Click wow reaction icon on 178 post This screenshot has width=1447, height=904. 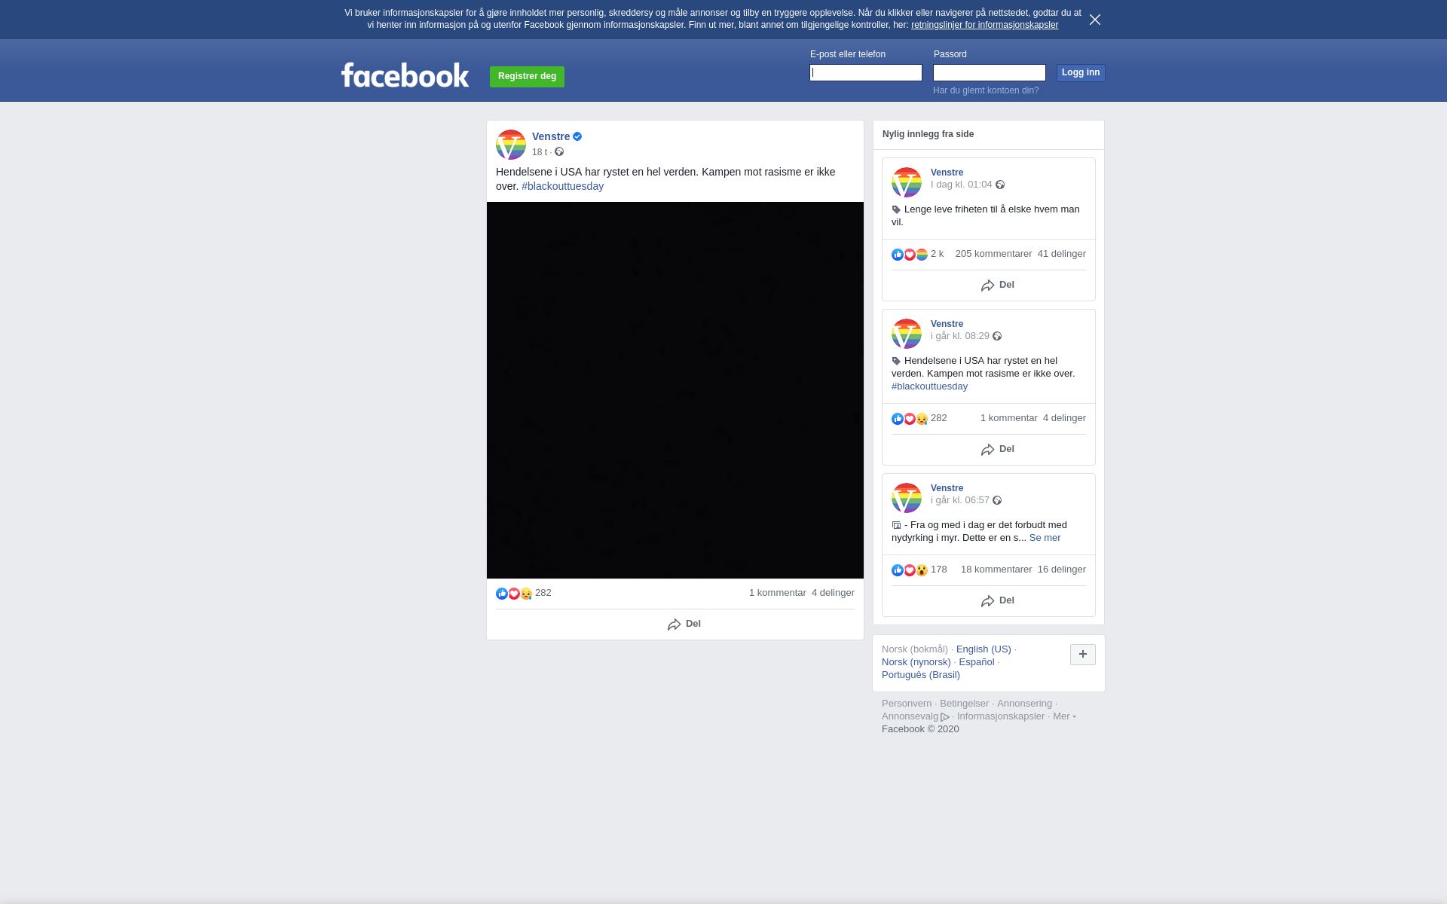tap(922, 570)
